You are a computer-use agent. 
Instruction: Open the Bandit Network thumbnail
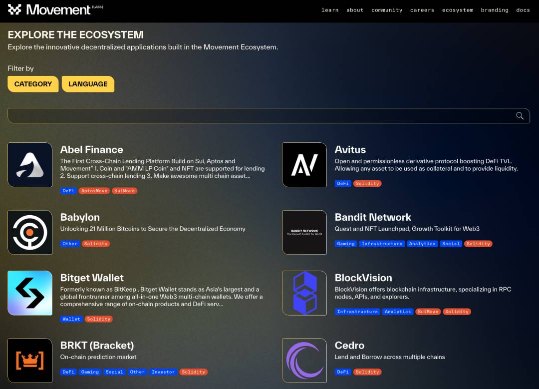point(304,232)
